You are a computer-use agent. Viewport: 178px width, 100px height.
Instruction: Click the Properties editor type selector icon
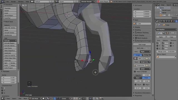157,21
